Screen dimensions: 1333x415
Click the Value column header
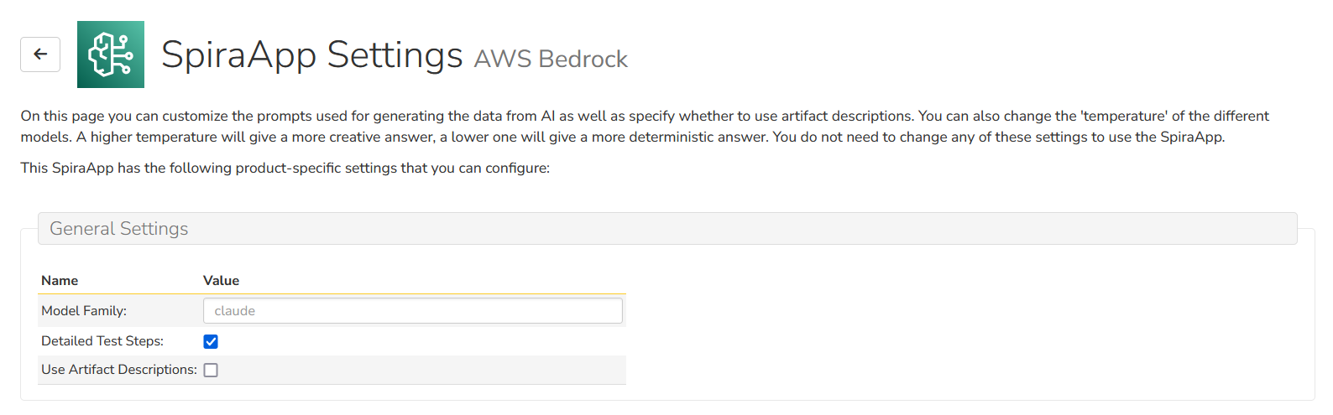click(x=221, y=281)
